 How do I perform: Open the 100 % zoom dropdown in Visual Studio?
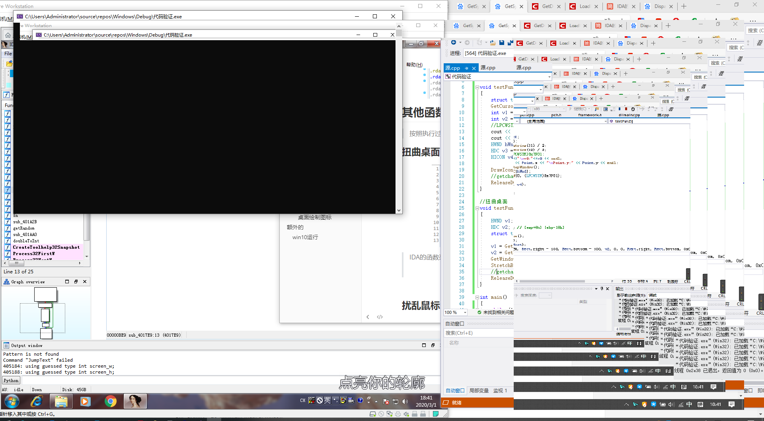(465, 312)
